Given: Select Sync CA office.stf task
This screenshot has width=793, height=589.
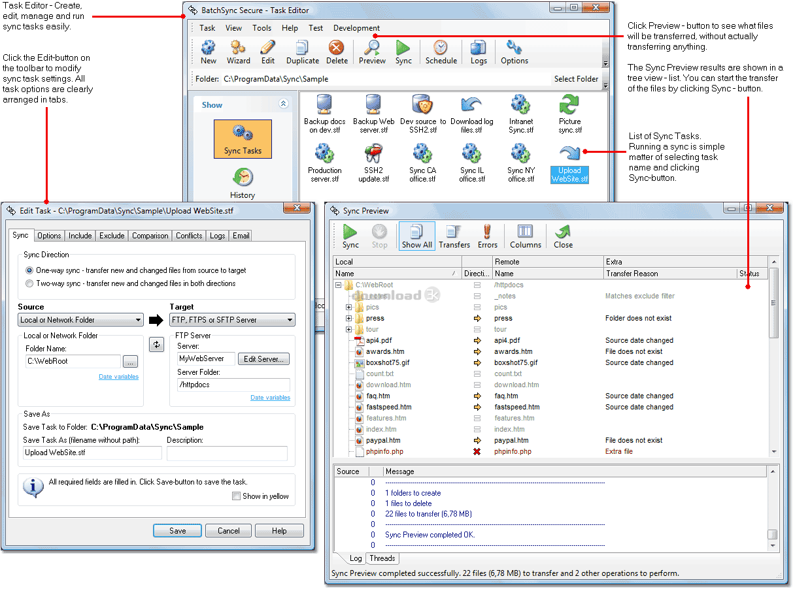Looking at the screenshot, I should [423, 163].
